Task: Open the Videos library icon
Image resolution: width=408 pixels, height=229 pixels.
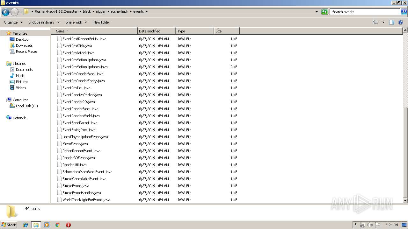Action: [x=12, y=88]
